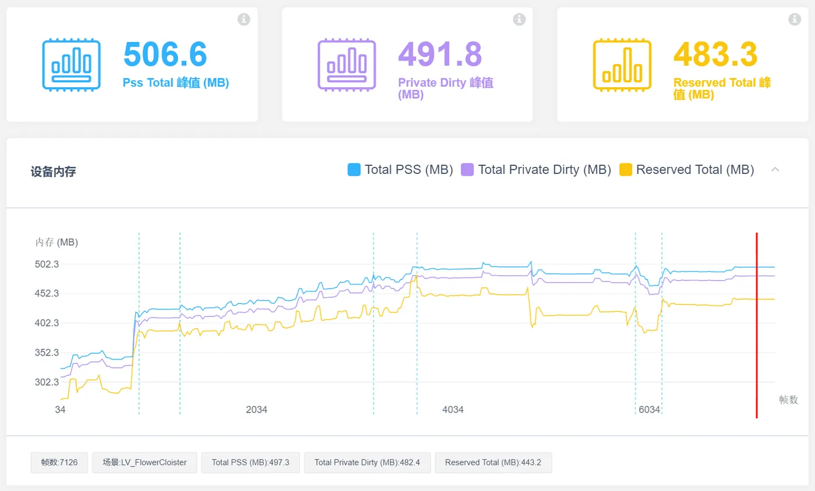
Task: Click the 场景:LV_FlowerCloister tag
Action: tap(145, 462)
